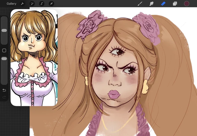
Task: Open the Actions wrench menu
Action: click(22, 4)
